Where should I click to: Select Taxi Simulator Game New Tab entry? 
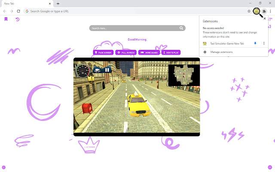(227, 43)
